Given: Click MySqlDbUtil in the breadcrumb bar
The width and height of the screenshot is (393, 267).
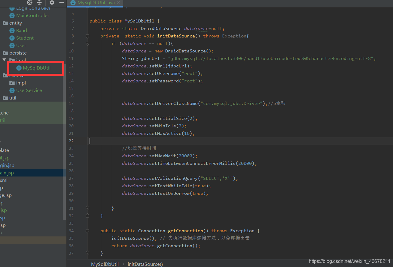Looking at the screenshot, I should coord(105,264).
